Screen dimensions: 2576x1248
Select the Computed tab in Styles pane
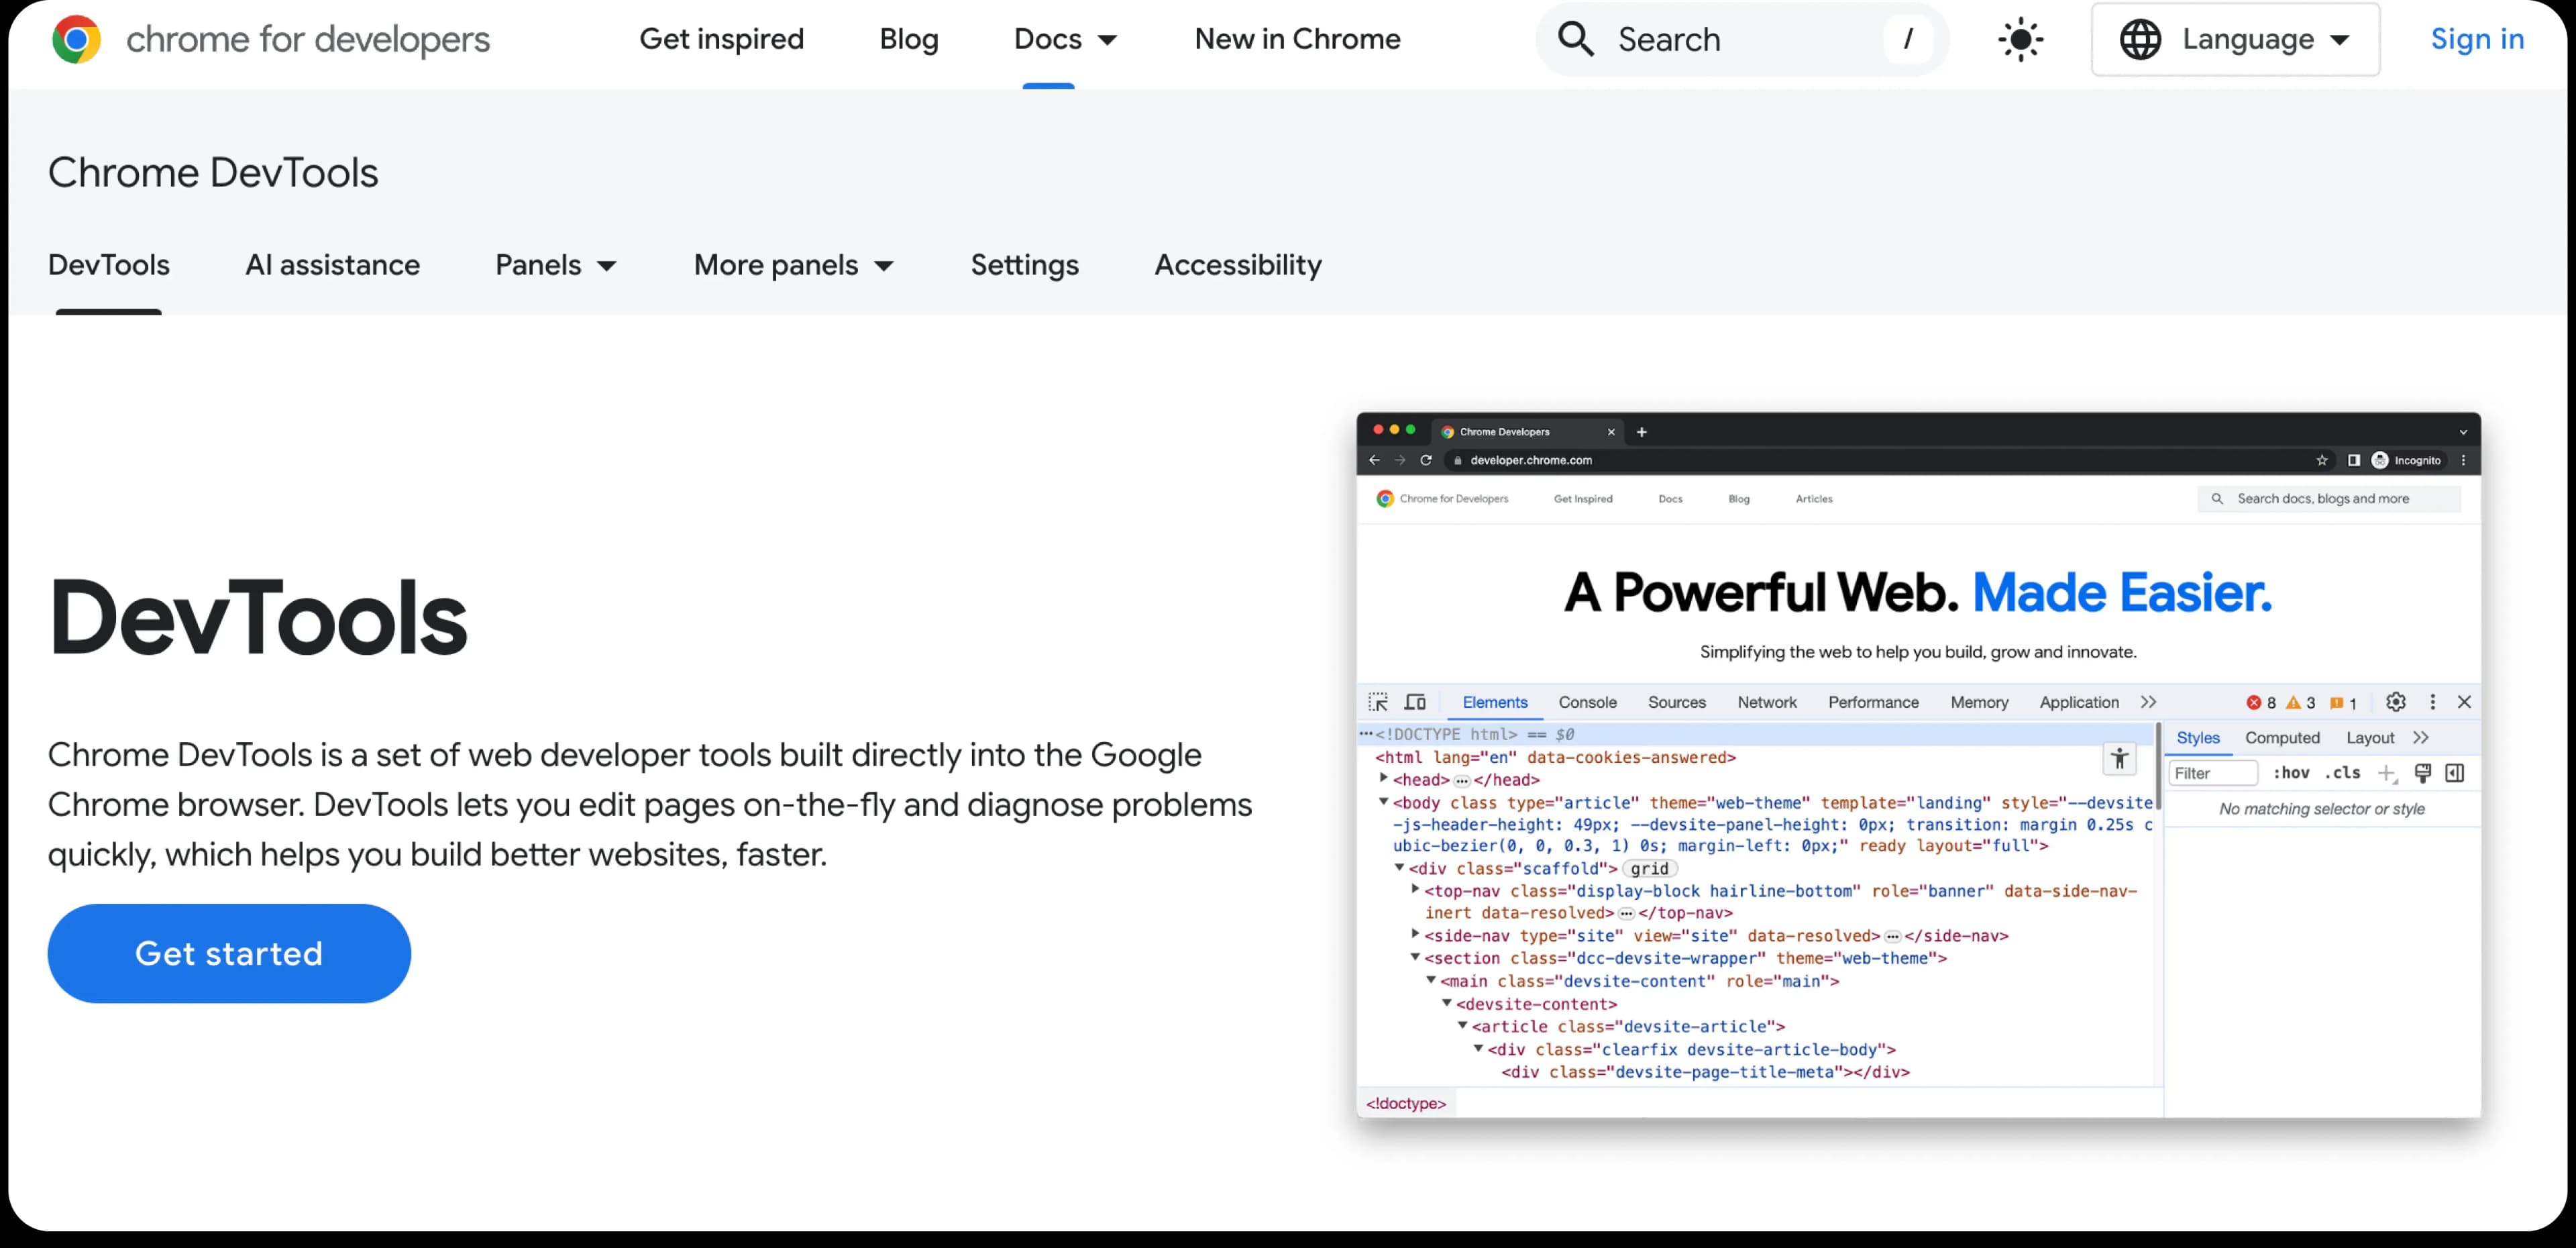click(2283, 737)
